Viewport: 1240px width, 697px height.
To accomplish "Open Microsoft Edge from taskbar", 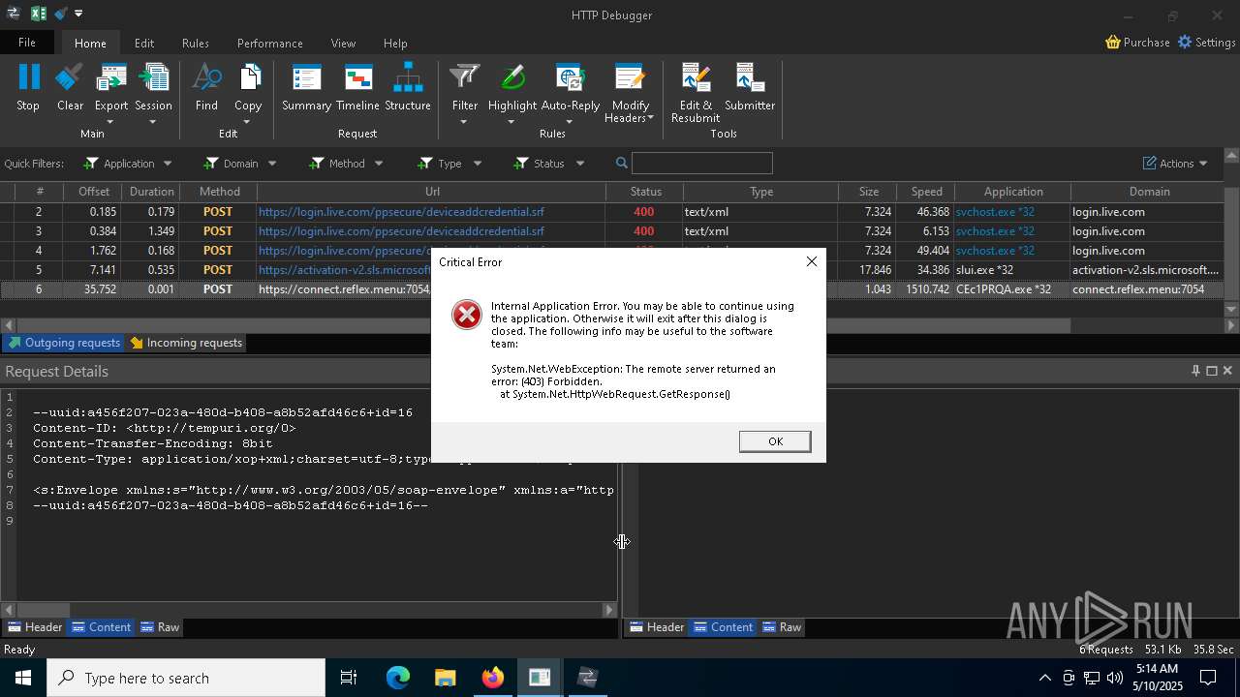I will [x=398, y=678].
